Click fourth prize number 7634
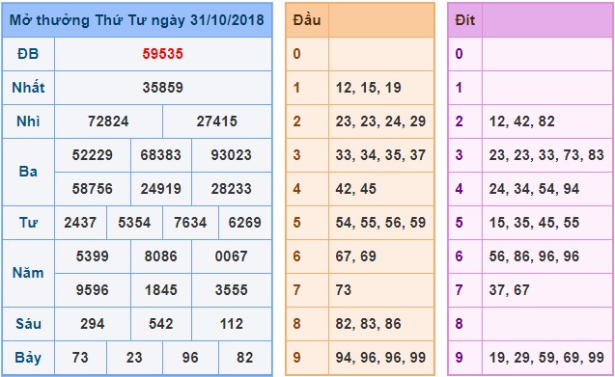Screen dimensions: 615x377 (190, 223)
